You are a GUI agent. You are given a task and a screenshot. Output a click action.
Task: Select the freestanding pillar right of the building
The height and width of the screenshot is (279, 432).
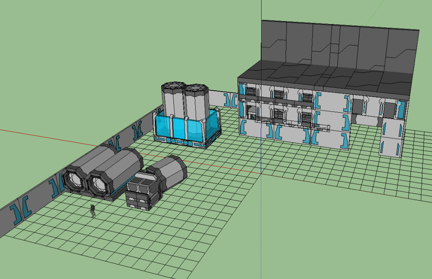(x=391, y=137)
